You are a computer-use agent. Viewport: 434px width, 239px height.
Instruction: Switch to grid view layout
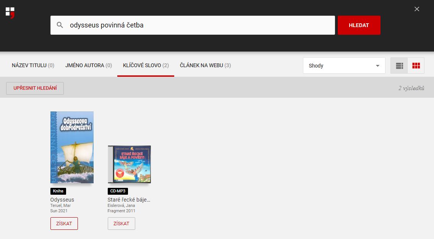pyautogui.click(x=416, y=66)
